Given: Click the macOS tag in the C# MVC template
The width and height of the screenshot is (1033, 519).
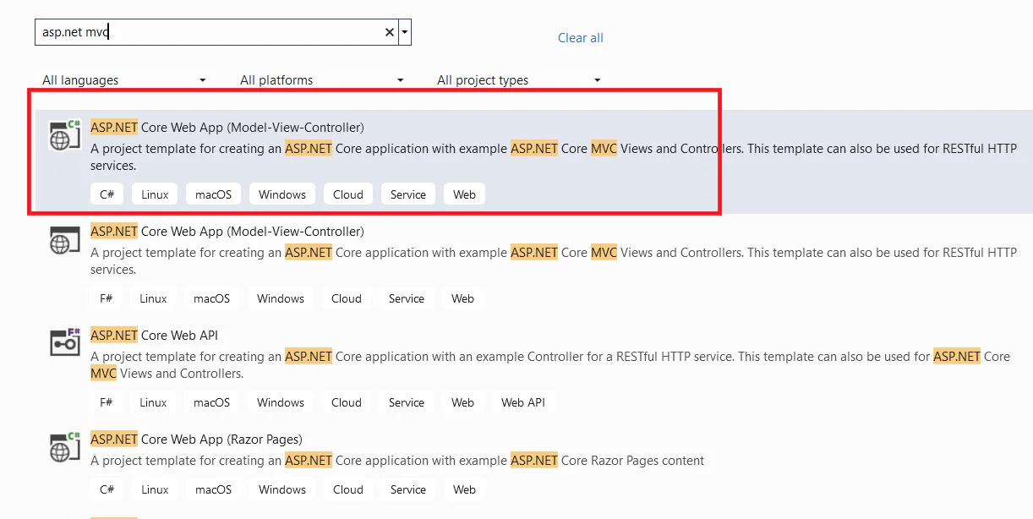Looking at the screenshot, I should pyautogui.click(x=213, y=194).
